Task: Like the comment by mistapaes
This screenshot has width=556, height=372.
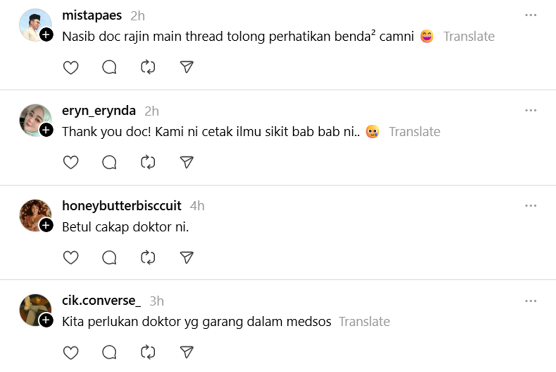Action: click(x=70, y=68)
